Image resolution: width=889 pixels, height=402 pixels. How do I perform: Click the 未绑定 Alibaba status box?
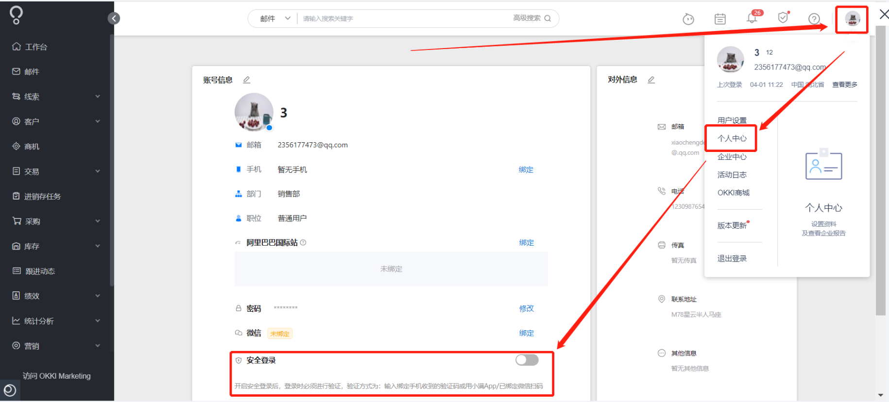(x=391, y=269)
